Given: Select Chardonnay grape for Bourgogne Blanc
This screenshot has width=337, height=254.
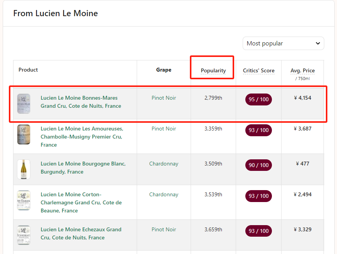Looking at the screenshot, I should (x=164, y=164).
